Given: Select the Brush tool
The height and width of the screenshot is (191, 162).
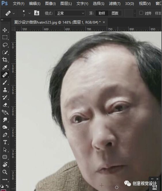Looking at the screenshot, I should tap(5, 83).
